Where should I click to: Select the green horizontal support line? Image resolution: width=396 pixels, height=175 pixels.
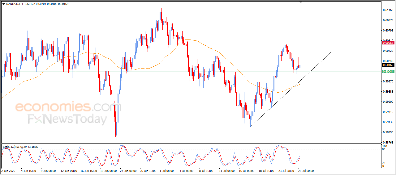point(191,72)
